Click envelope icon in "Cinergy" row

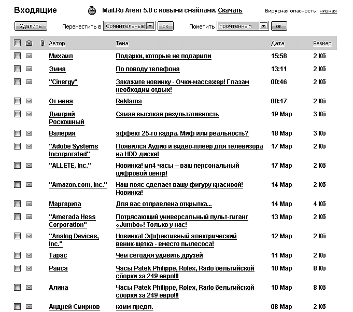click(x=29, y=82)
